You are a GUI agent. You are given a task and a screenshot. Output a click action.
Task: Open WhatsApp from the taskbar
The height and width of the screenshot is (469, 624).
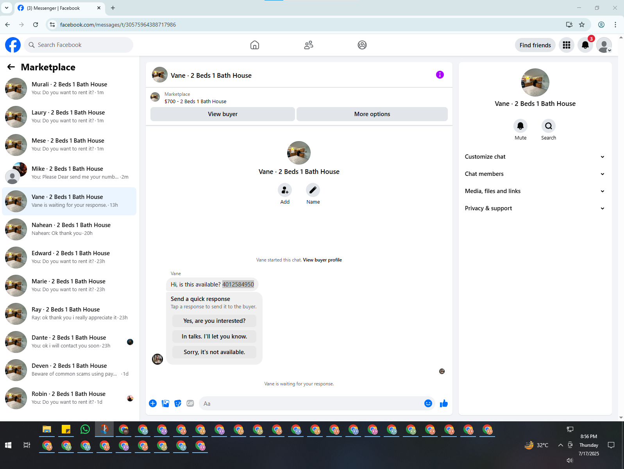point(85,429)
